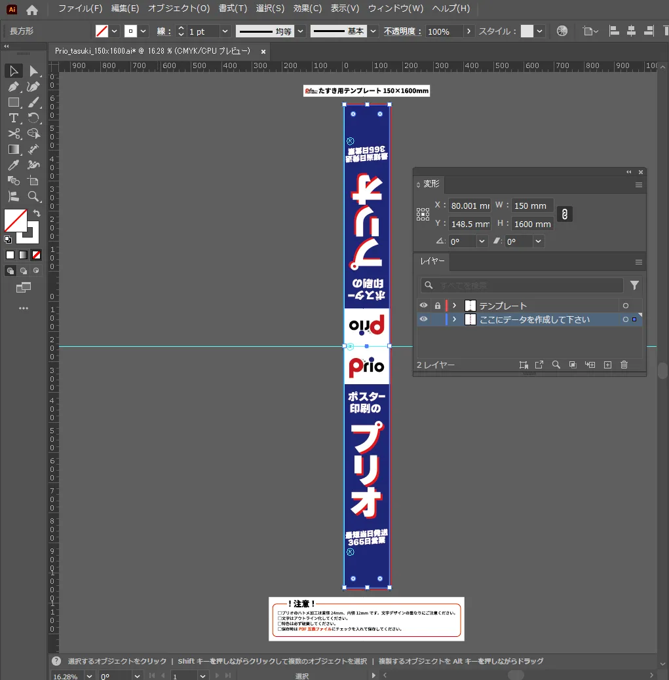Viewport: 669px width, 680px height.
Task: Click the Illustrator Home icon
Action: pos(32,10)
